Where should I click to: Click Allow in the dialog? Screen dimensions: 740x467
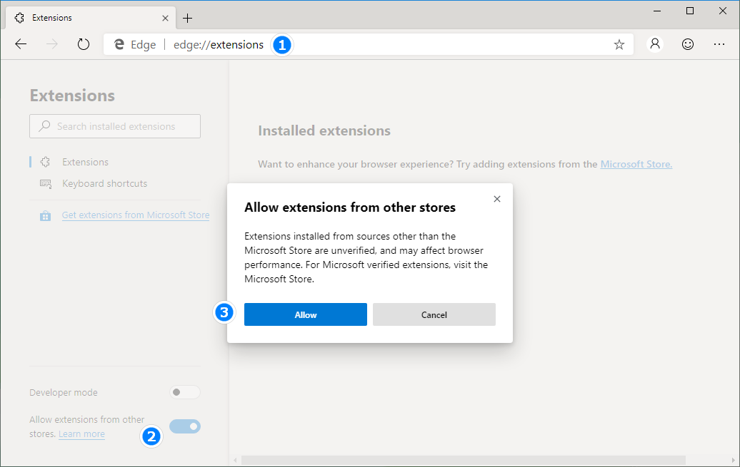tap(305, 314)
